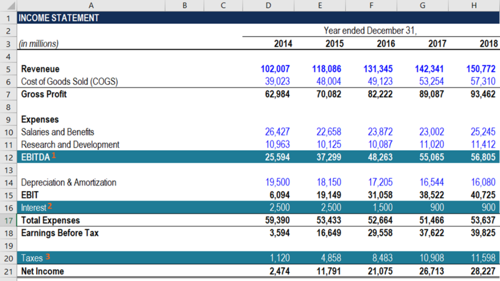This screenshot has height=281, width=500.
Task: Select the Total Expenses label cell
Action: point(50,220)
